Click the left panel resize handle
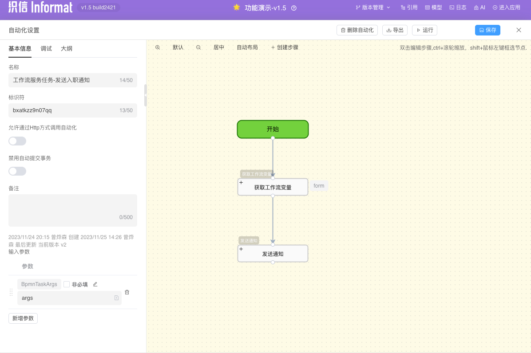 [x=145, y=95]
